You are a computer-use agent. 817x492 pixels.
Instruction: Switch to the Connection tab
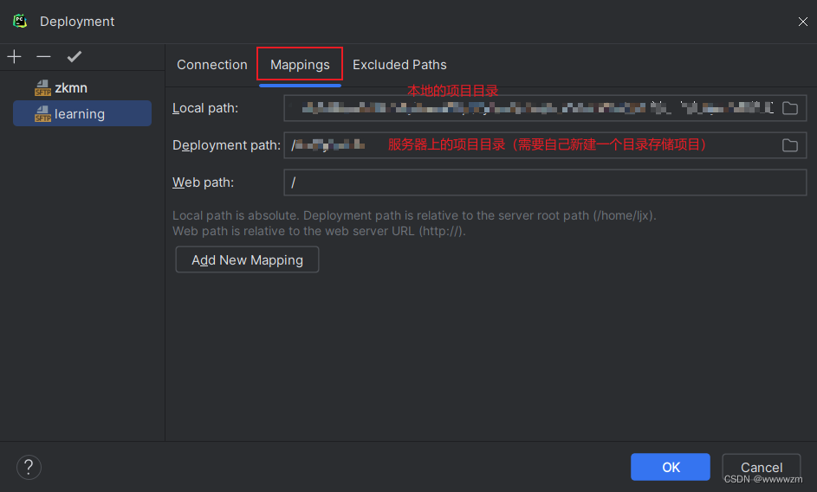[212, 65]
